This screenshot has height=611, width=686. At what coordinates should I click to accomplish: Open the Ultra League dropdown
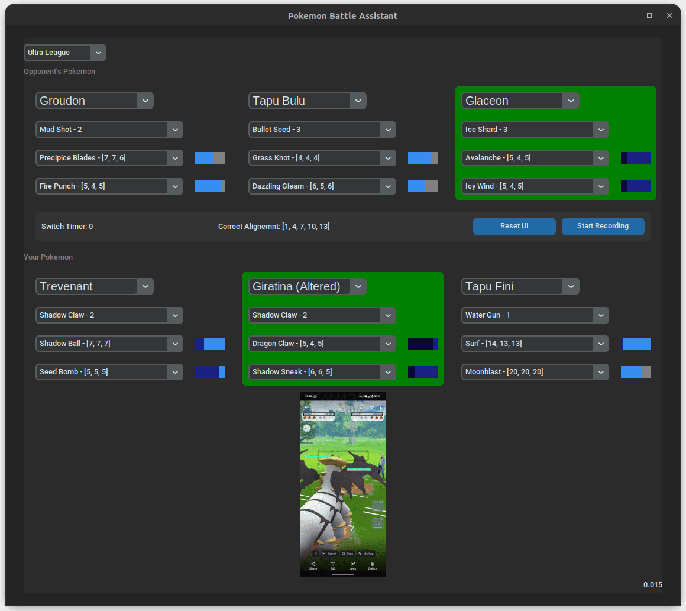(x=64, y=53)
